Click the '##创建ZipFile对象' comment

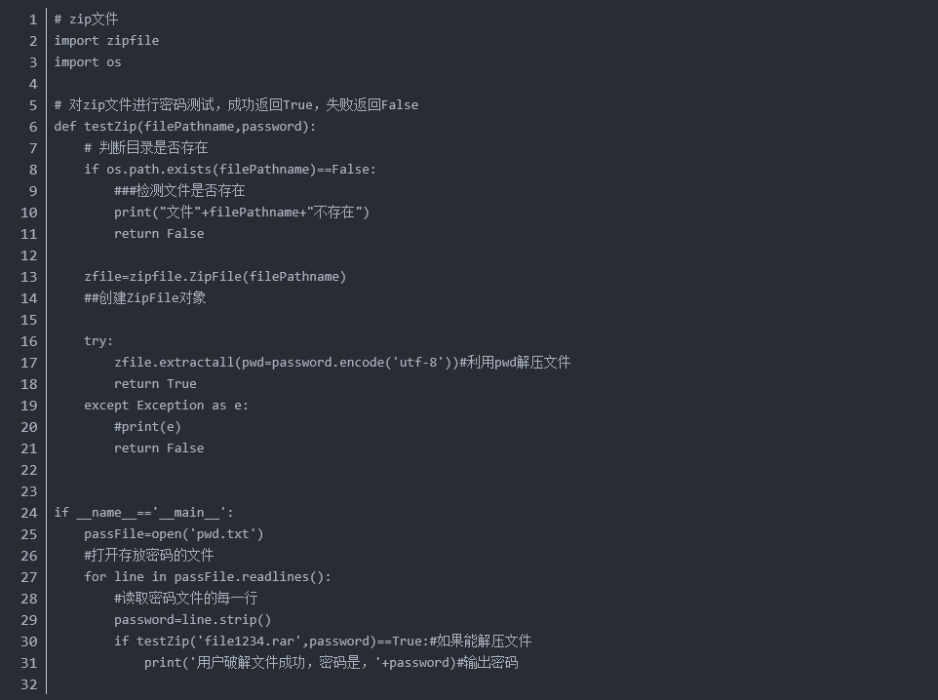[x=144, y=298]
